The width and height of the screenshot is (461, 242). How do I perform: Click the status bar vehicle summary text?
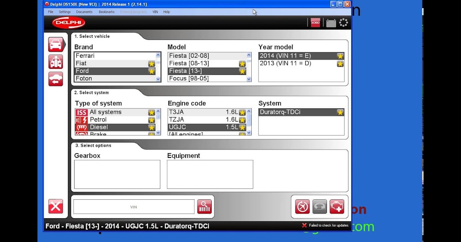[127, 226]
